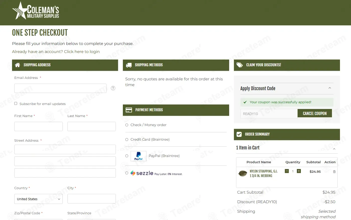Click the nylon strapping product thumbnail

242,174
